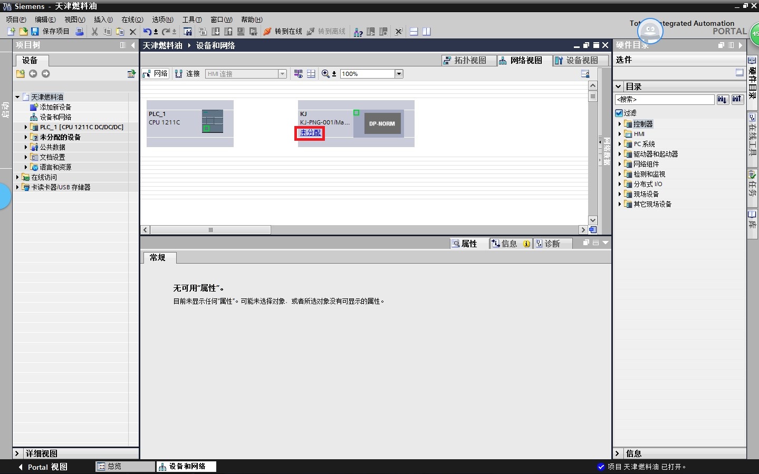Viewport: 759px width, 474px height.
Task: Click 转到在线 go online button
Action: 283,32
